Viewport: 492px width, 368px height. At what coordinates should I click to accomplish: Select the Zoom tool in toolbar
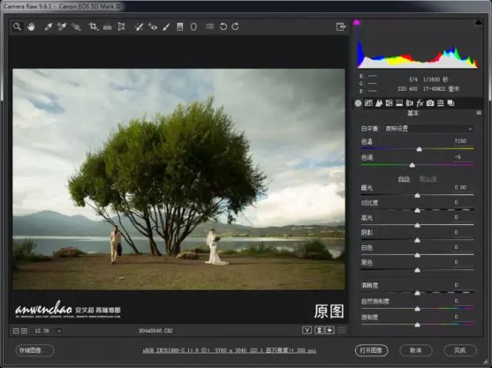17,27
